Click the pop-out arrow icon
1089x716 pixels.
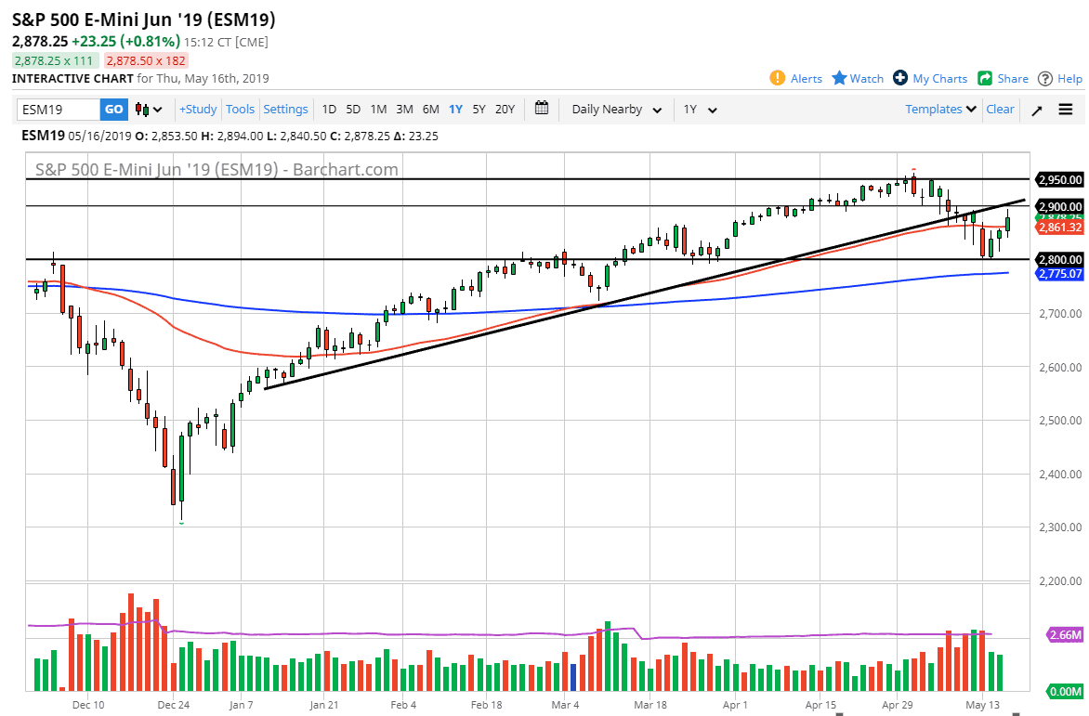tap(1036, 109)
